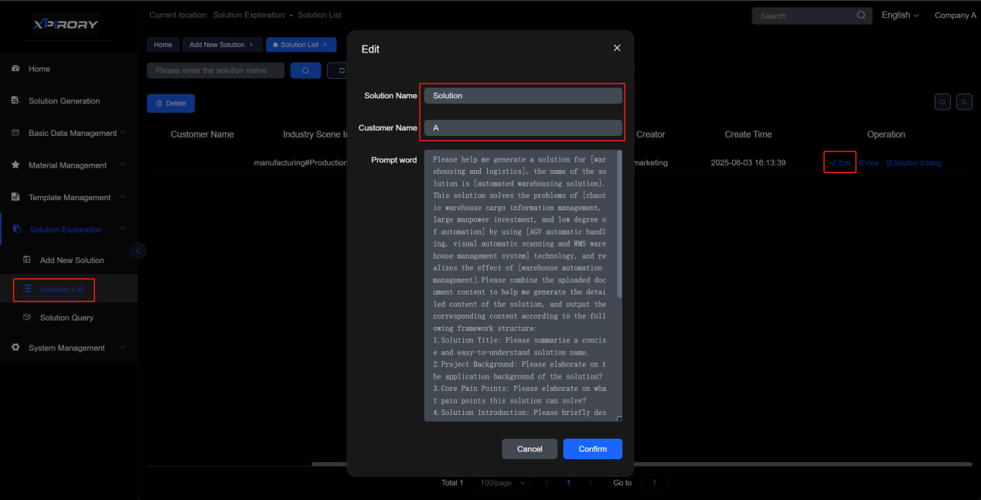Click the refresh icon at far right
Viewport: 981px width, 500px height.
[x=964, y=102]
